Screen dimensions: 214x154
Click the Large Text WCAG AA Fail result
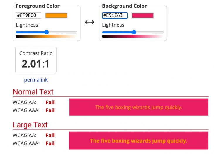coord(50,135)
